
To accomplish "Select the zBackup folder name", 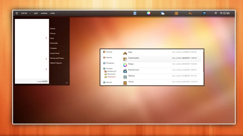I will [x=131, y=76].
